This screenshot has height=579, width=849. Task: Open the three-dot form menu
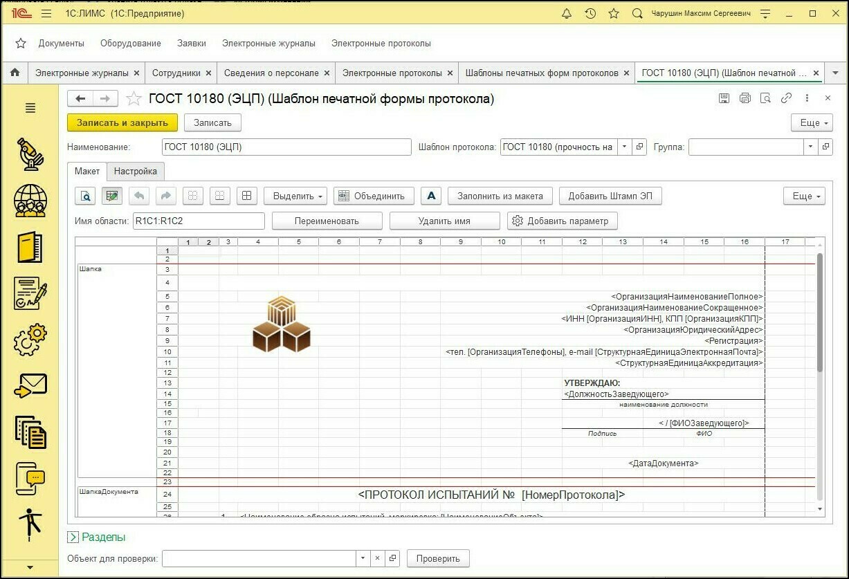pos(807,98)
